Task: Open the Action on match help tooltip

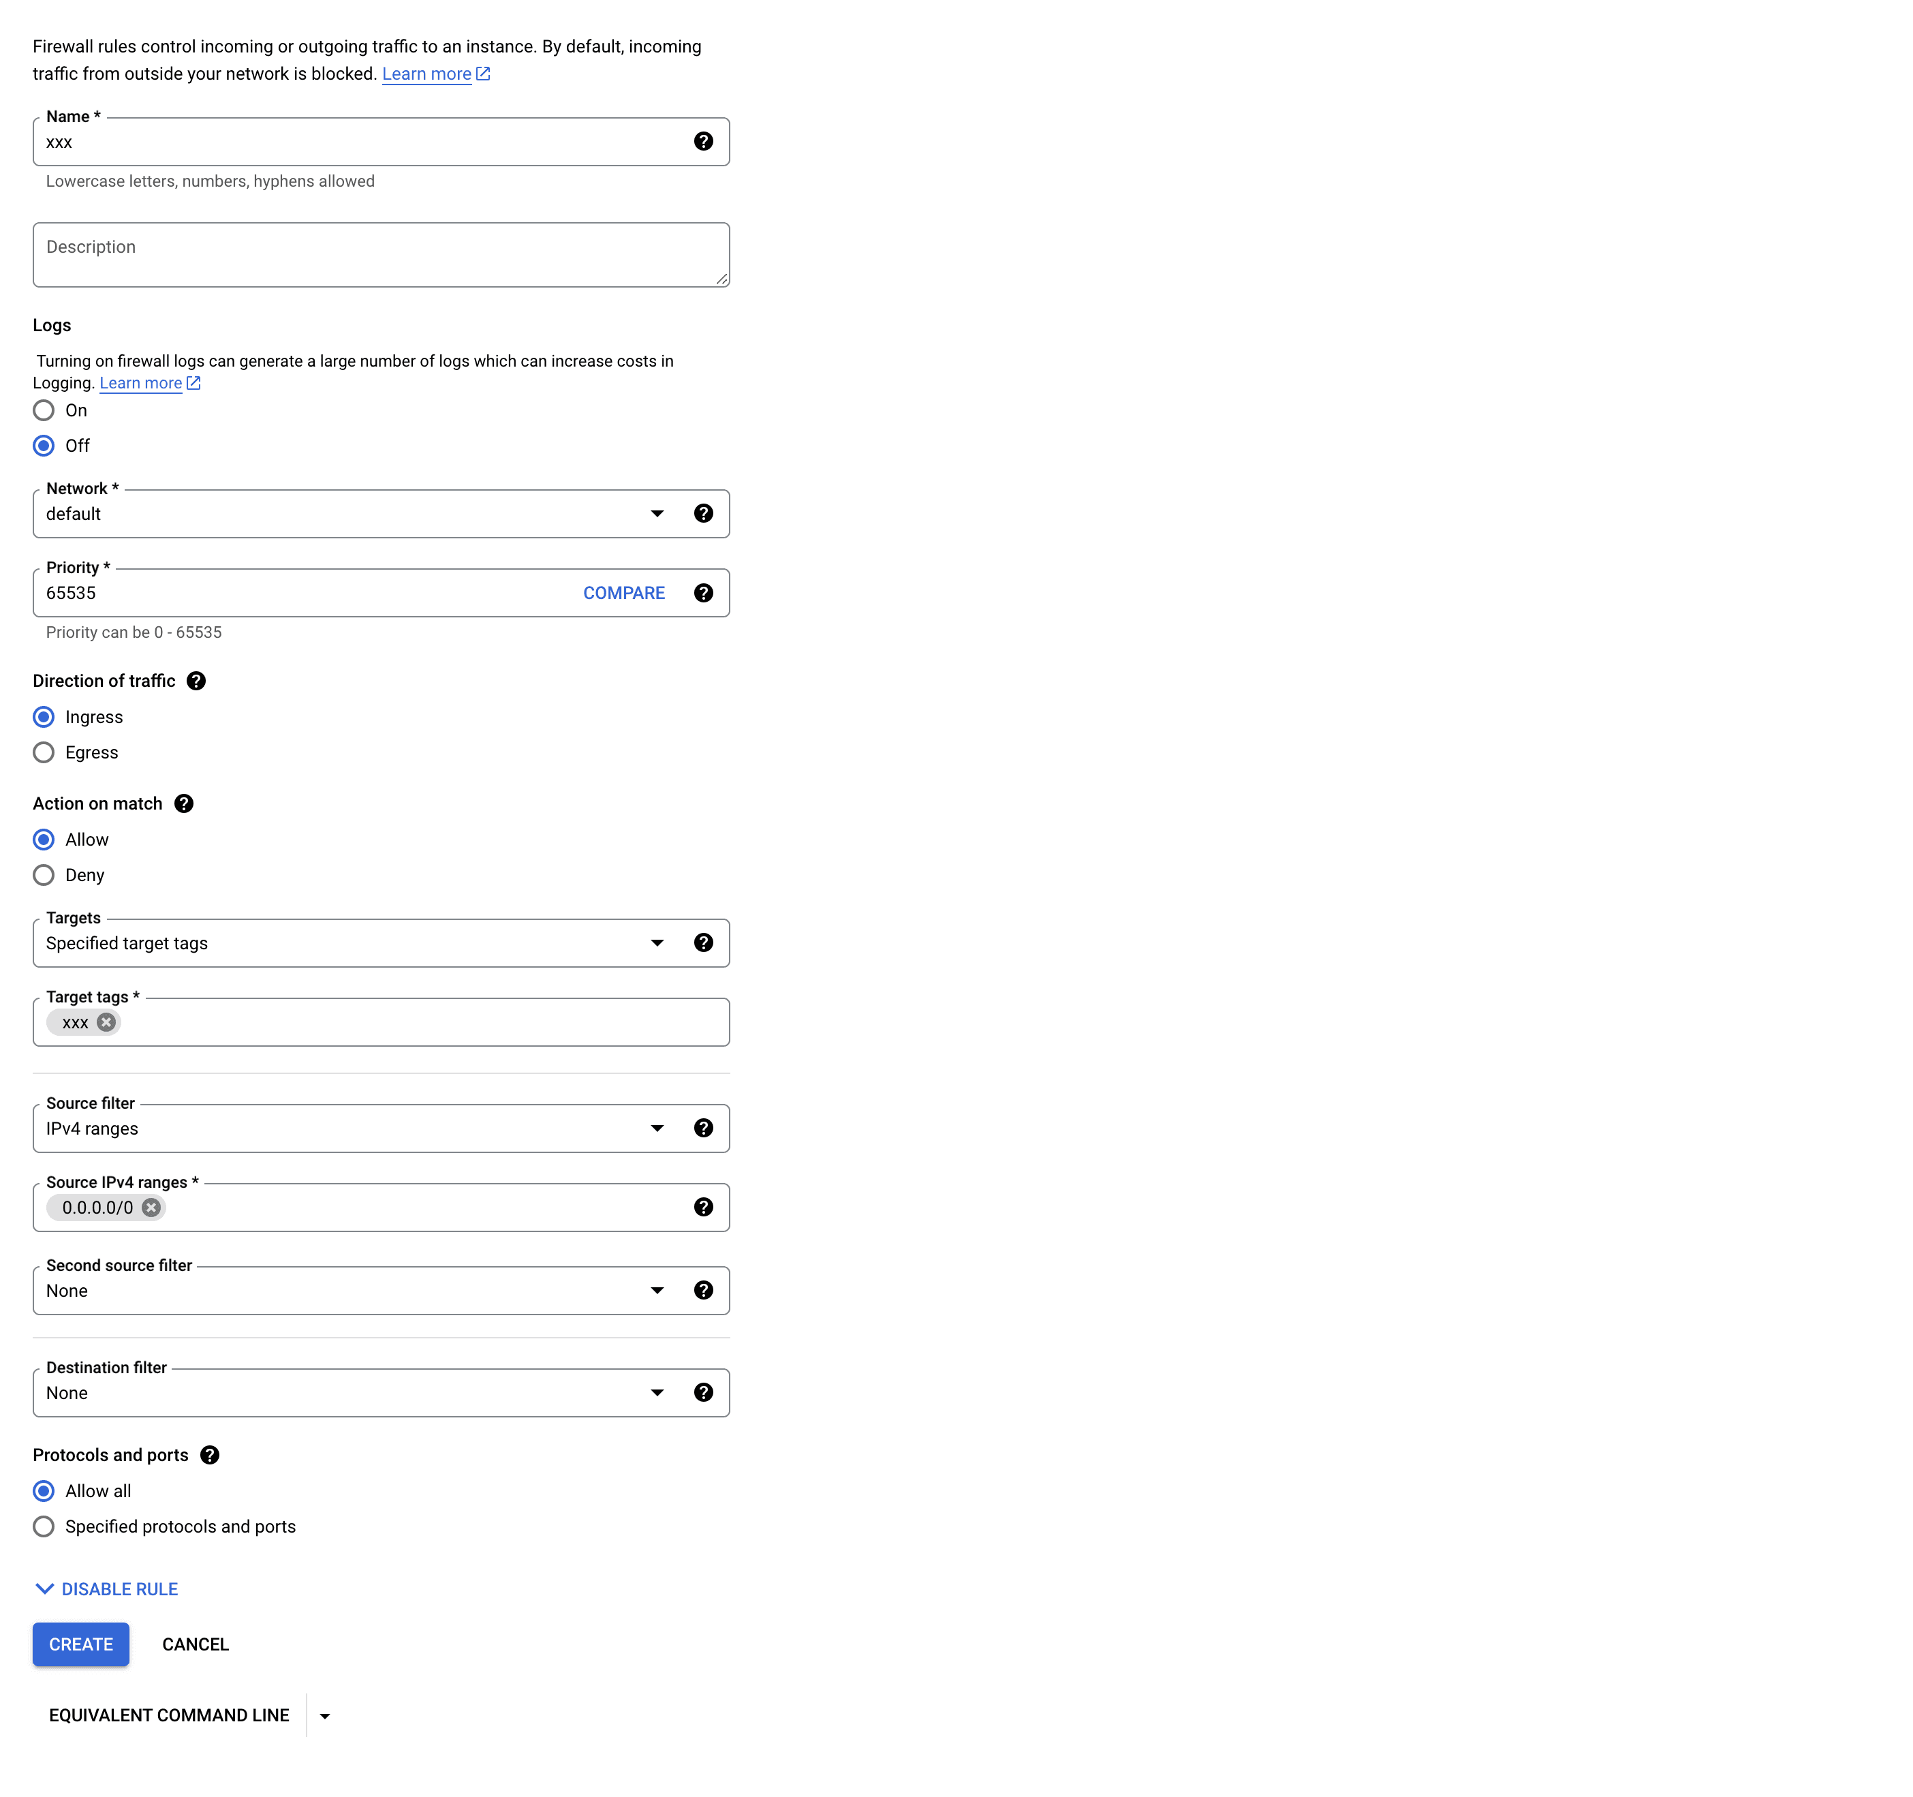Action: coord(184,803)
